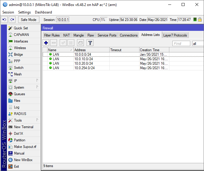Select row with address 10.0.254.0/24
The width and height of the screenshot is (204, 171).
pos(123,68)
